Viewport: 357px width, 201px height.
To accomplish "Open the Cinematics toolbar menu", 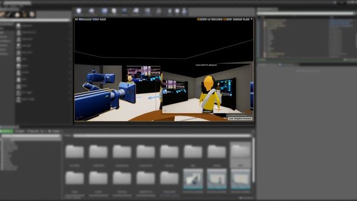I will [147, 11].
